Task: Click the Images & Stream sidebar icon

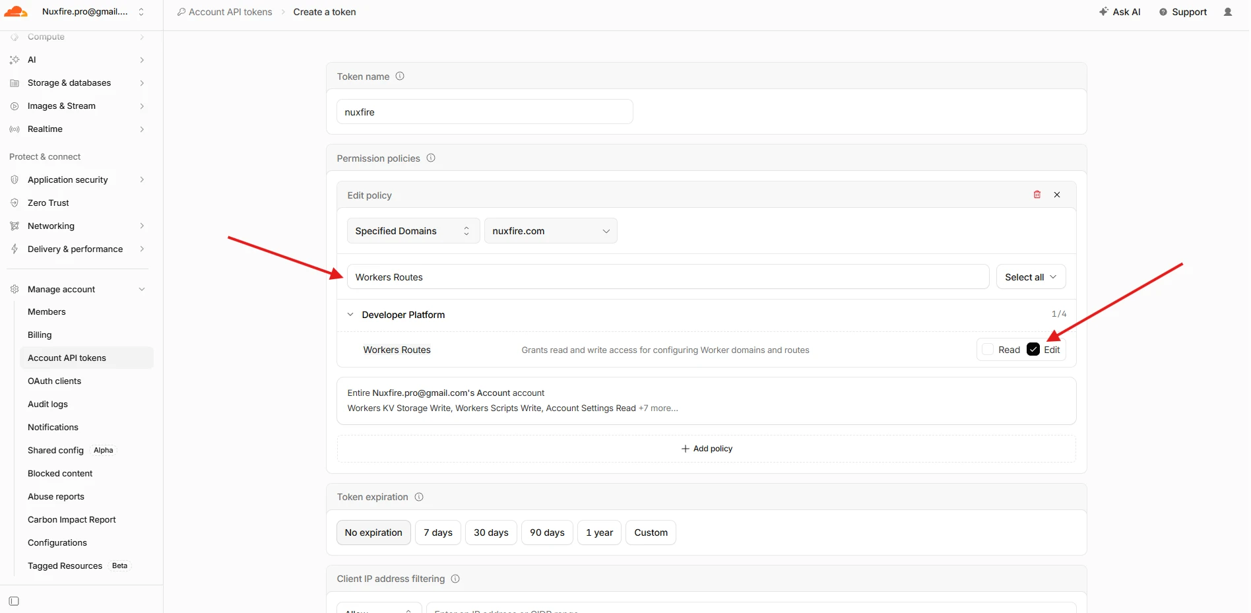Action: coord(15,106)
